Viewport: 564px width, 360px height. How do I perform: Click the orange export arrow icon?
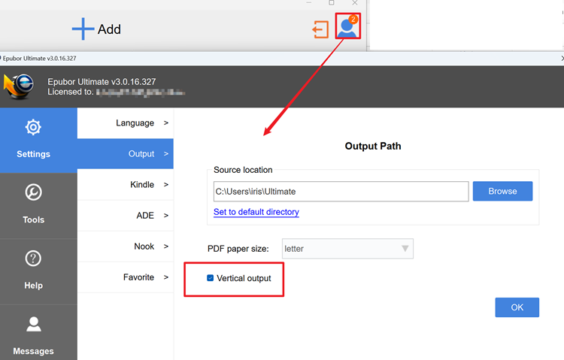[x=320, y=29]
